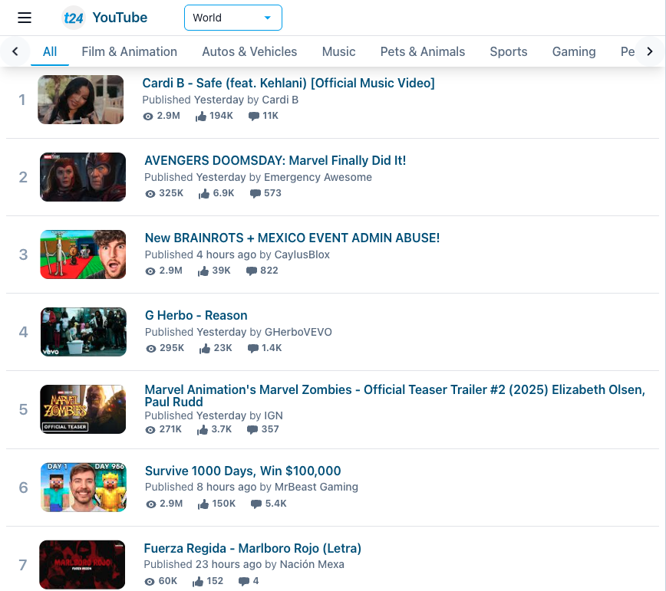Open the G Herbo Reason thumbnail
The height and width of the screenshot is (591, 666).
pos(83,332)
